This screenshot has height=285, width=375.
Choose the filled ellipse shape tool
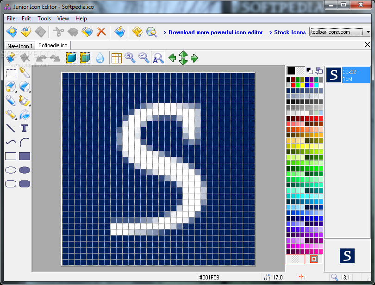24,170
